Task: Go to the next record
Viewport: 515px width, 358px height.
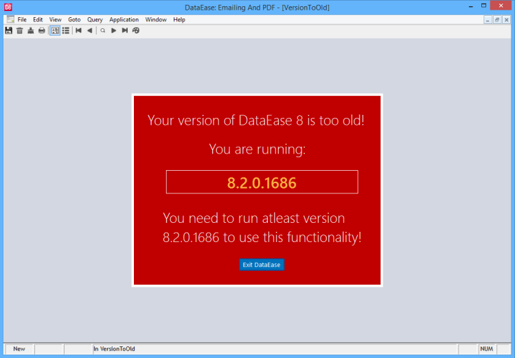Action: point(113,30)
